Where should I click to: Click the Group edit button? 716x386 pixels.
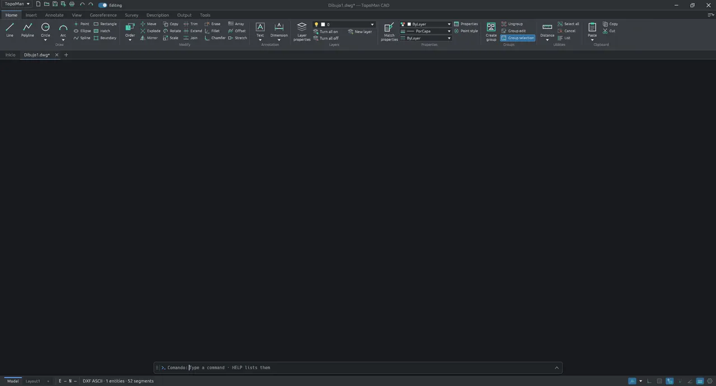click(x=514, y=31)
